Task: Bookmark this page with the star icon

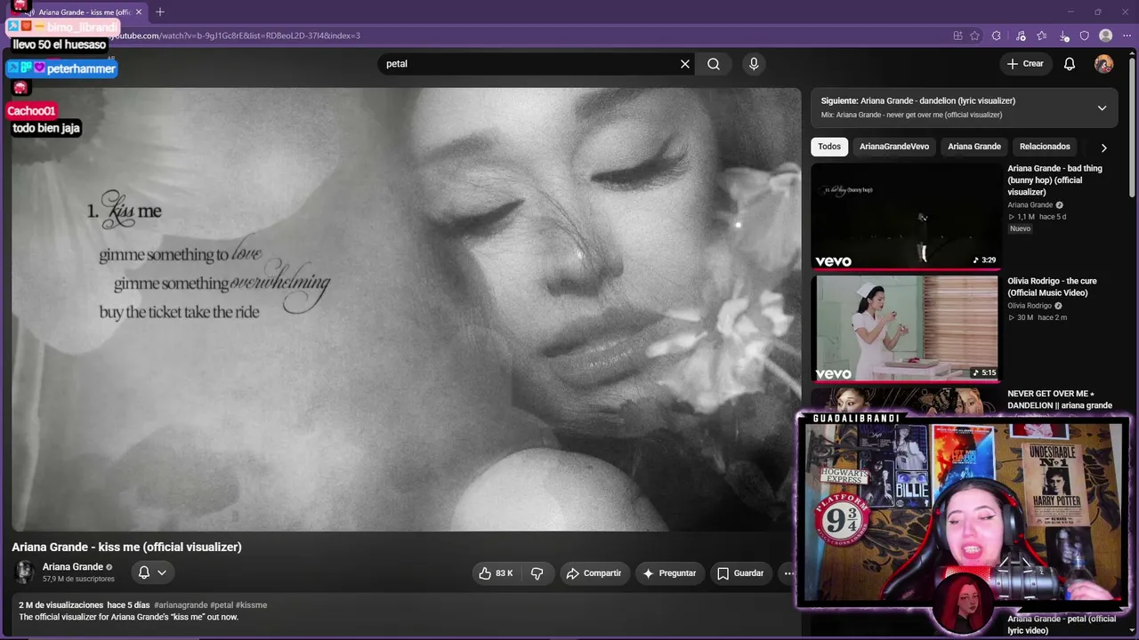Action: point(974,36)
